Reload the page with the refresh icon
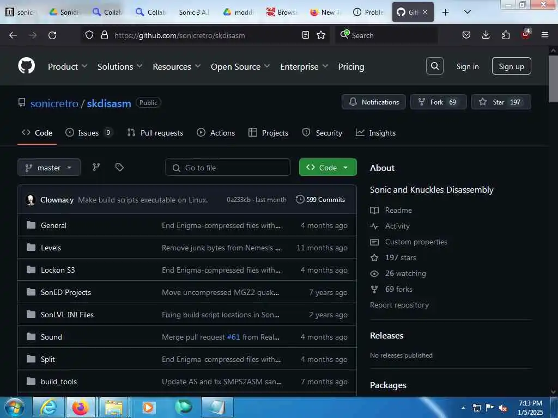Image resolution: width=558 pixels, height=418 pixels. 52,35
